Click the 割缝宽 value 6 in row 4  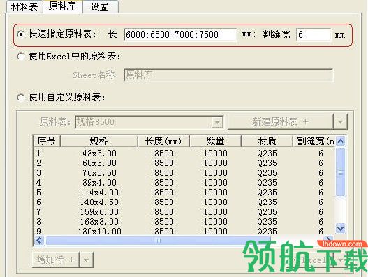tap(321, 183)
